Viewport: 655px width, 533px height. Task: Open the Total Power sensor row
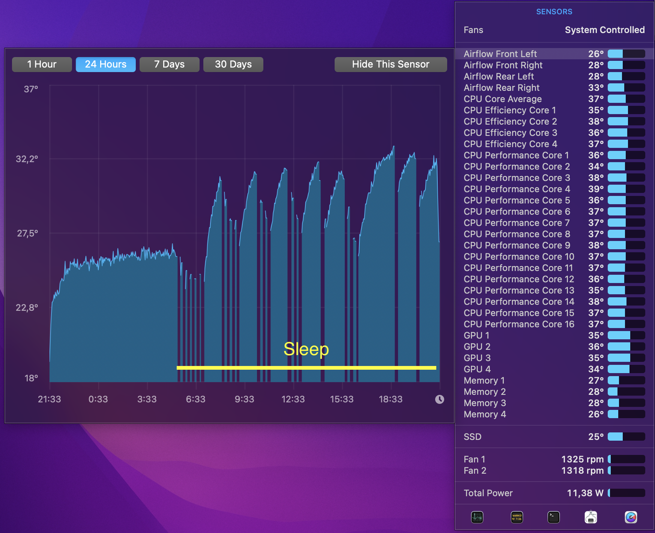(554, 493)
